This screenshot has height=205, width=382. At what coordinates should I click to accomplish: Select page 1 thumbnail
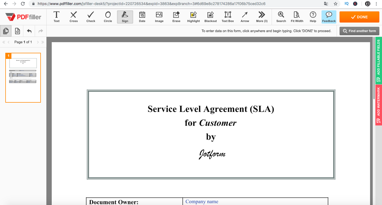click(23, 78)
